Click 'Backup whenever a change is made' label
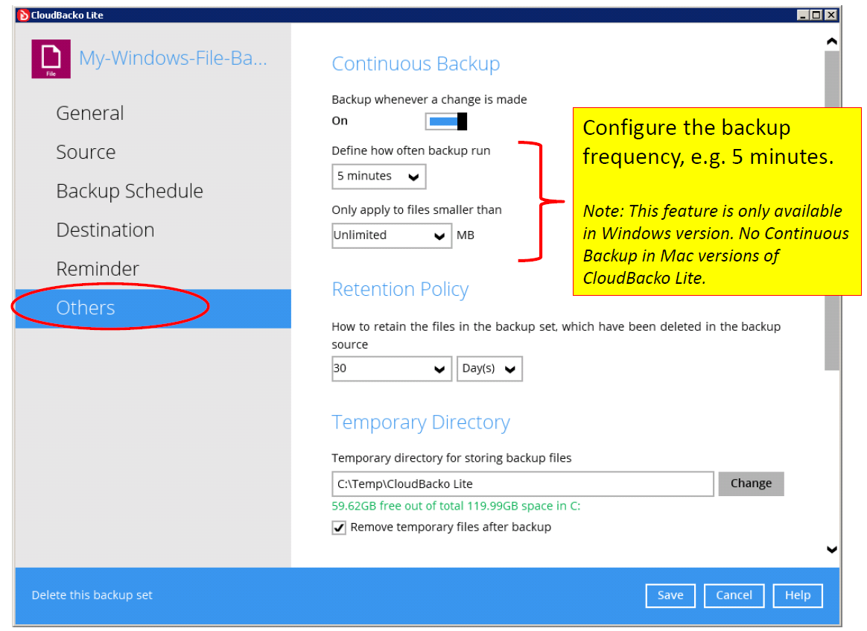This screenshot has height=631, width=867. click(x=429, y=100)
